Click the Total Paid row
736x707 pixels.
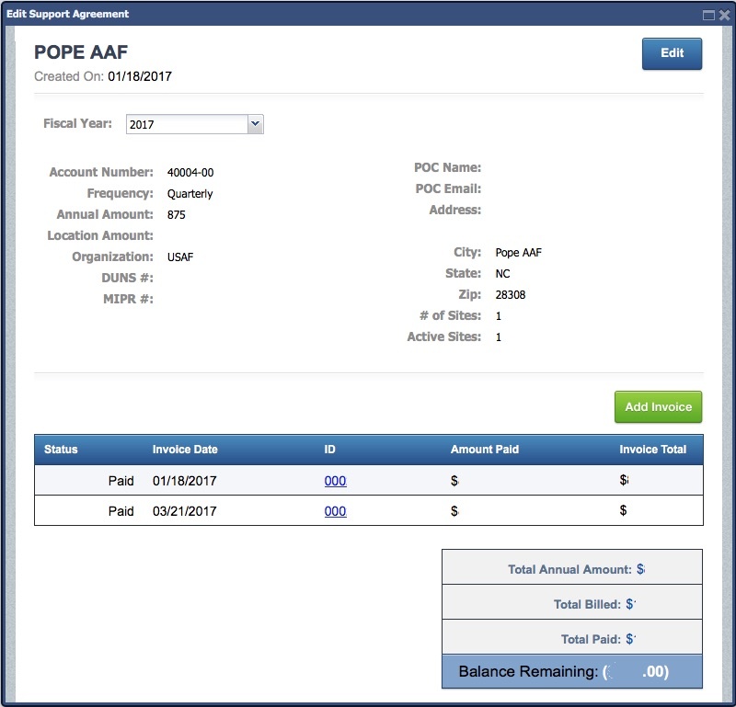click(571, 639)
